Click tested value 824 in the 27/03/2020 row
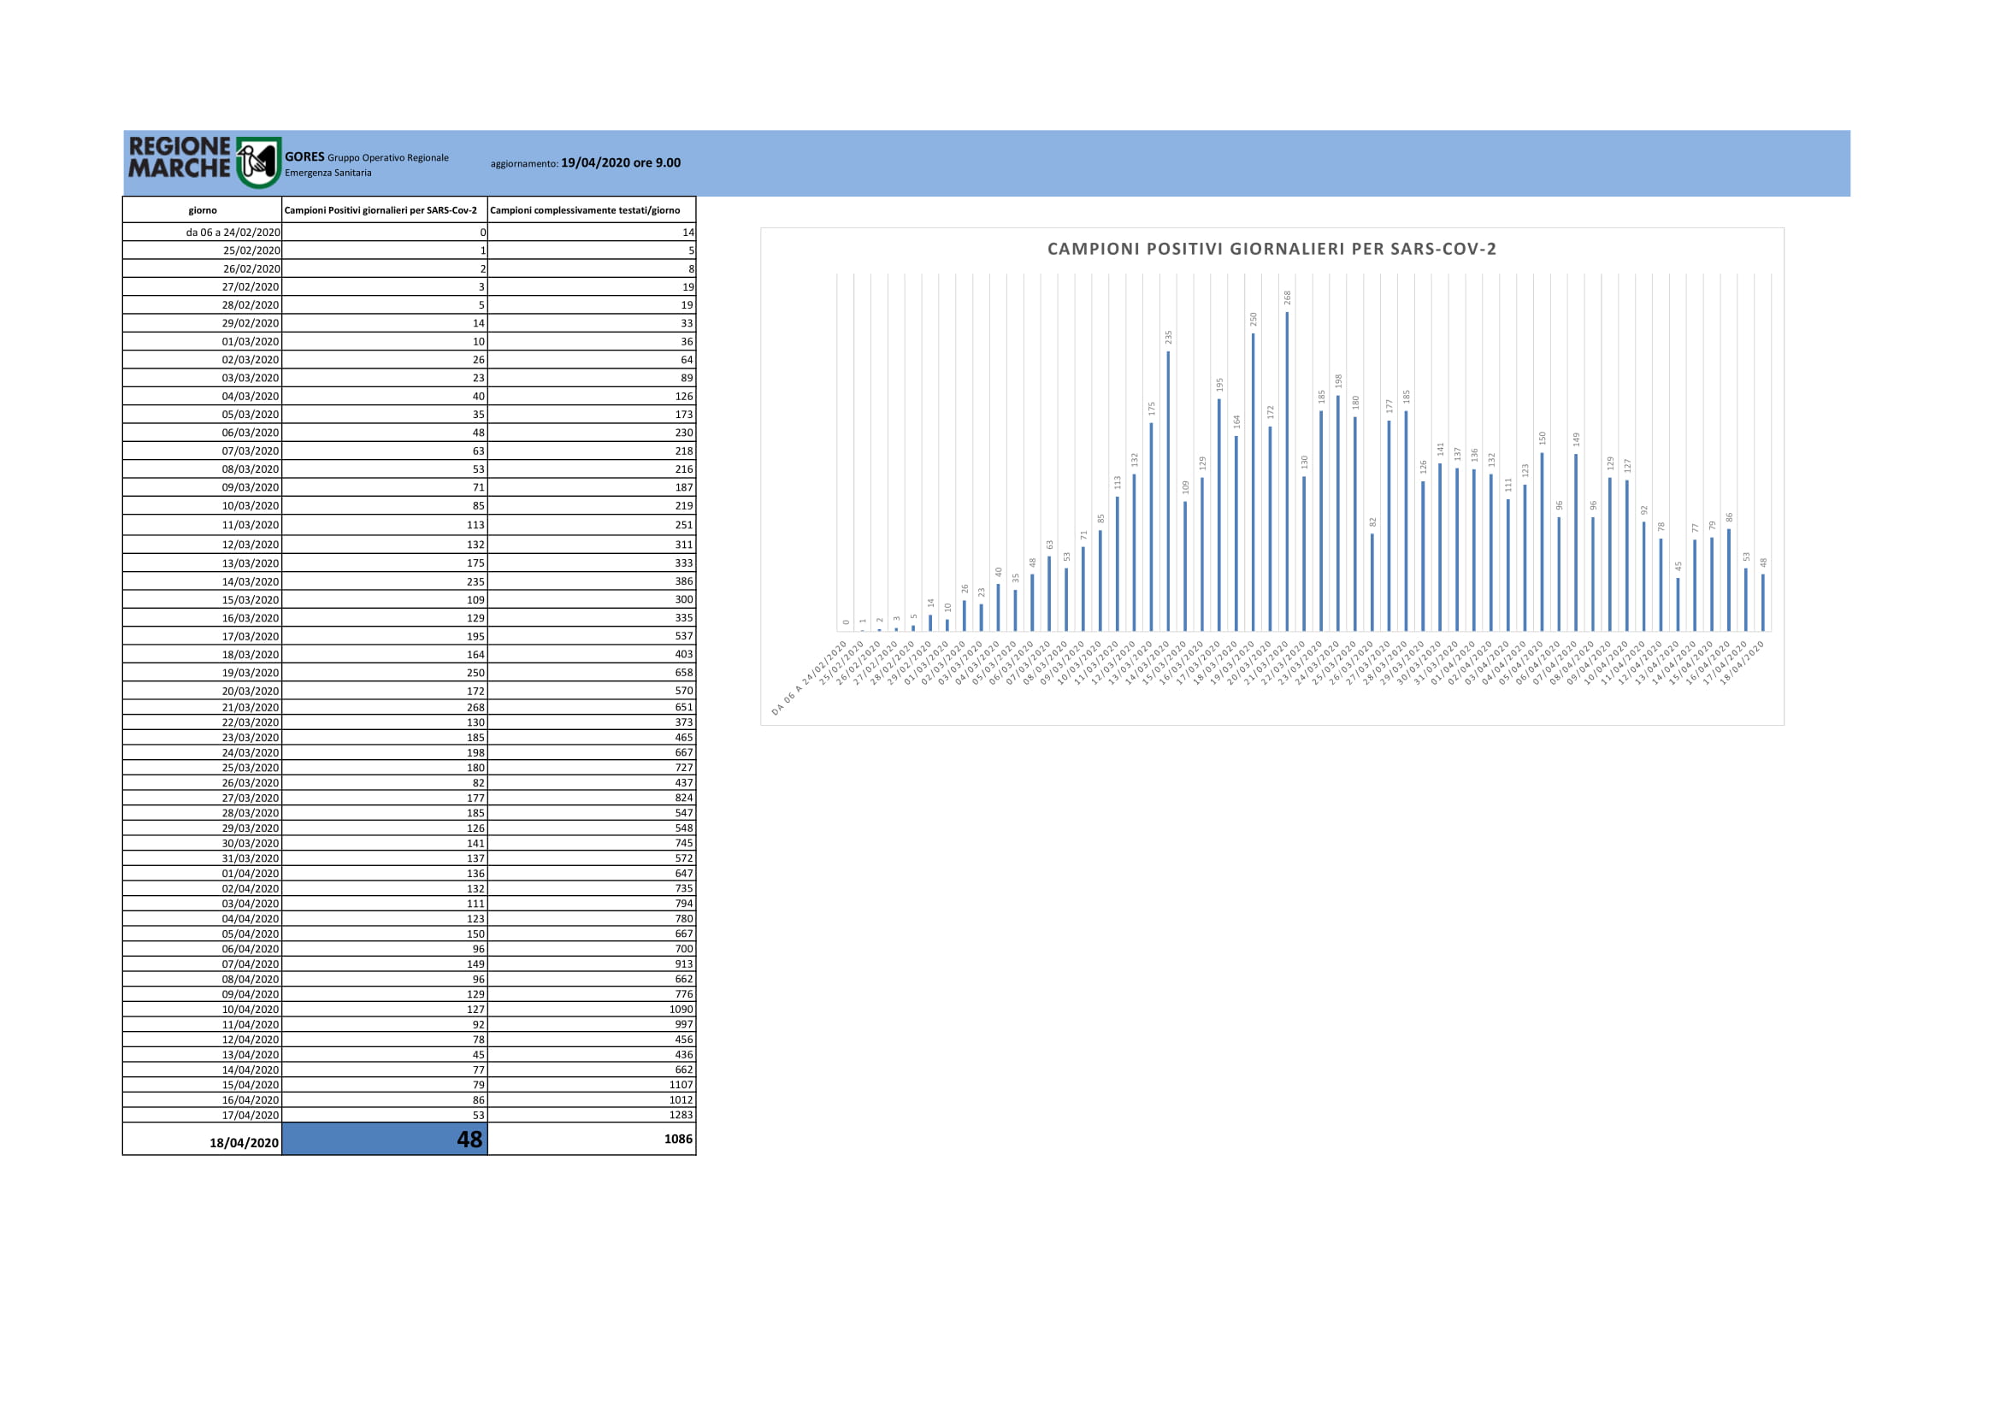 pos(592,798)
